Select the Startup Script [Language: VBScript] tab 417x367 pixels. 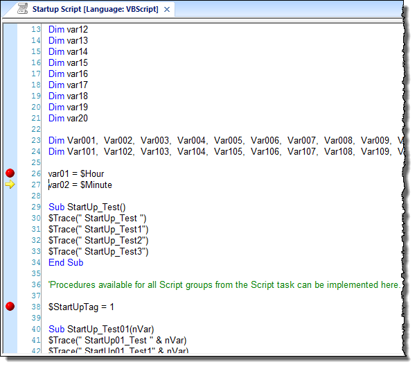[95, 9]
